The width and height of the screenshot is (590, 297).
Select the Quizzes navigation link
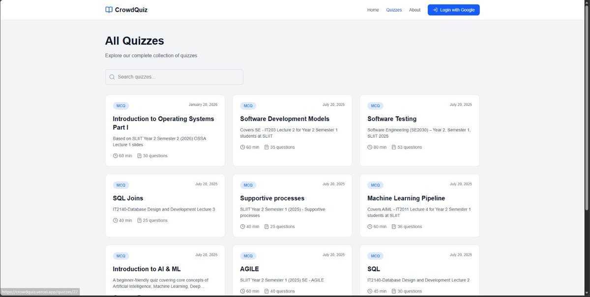(x=394, y=10)
